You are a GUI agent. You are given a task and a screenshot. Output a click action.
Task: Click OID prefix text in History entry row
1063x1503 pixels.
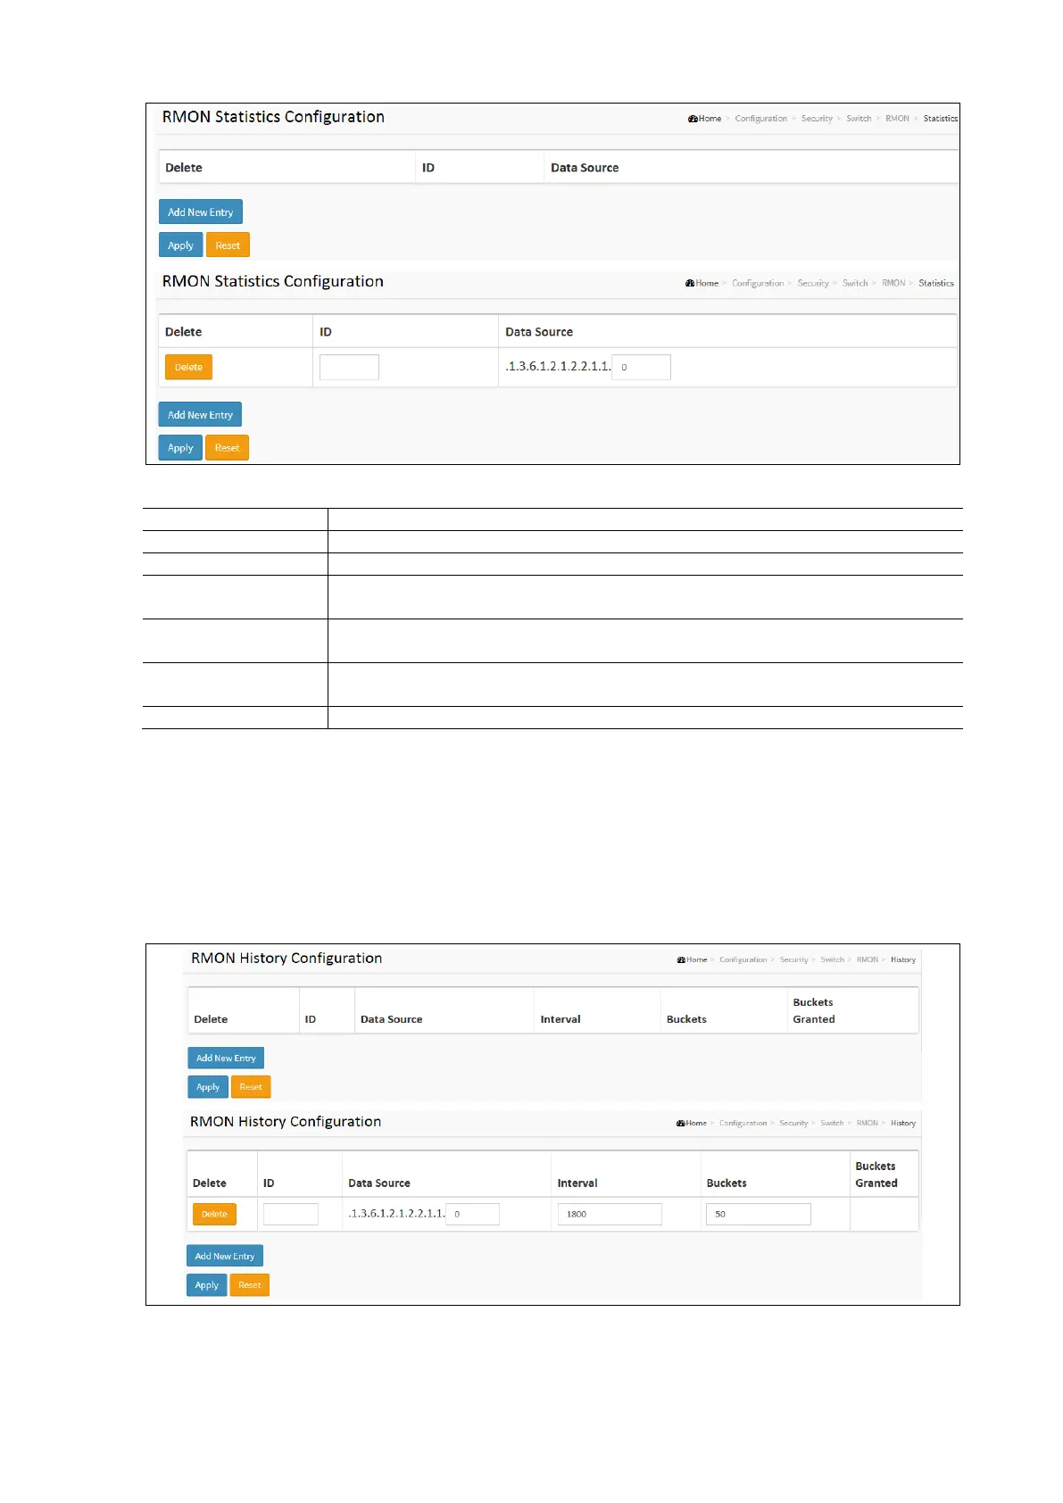click(x=396, y=1214)
